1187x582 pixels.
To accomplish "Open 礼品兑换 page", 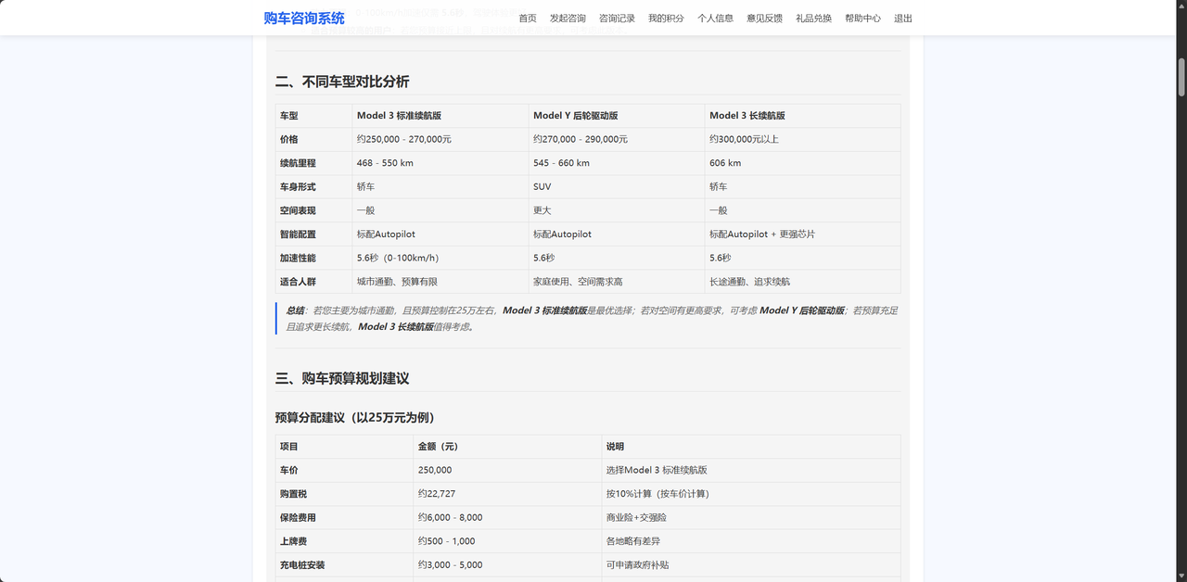I will [x=813, y=18].
